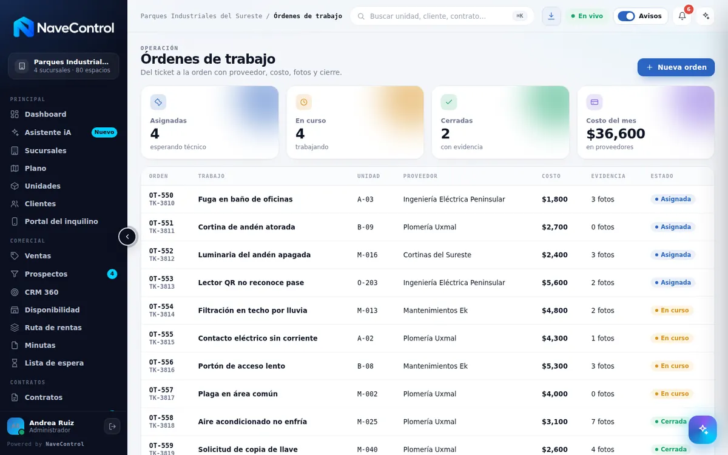Screen dimensions: 728x455
Task: Click the Plano map icon
Action: tap(15, 168)
